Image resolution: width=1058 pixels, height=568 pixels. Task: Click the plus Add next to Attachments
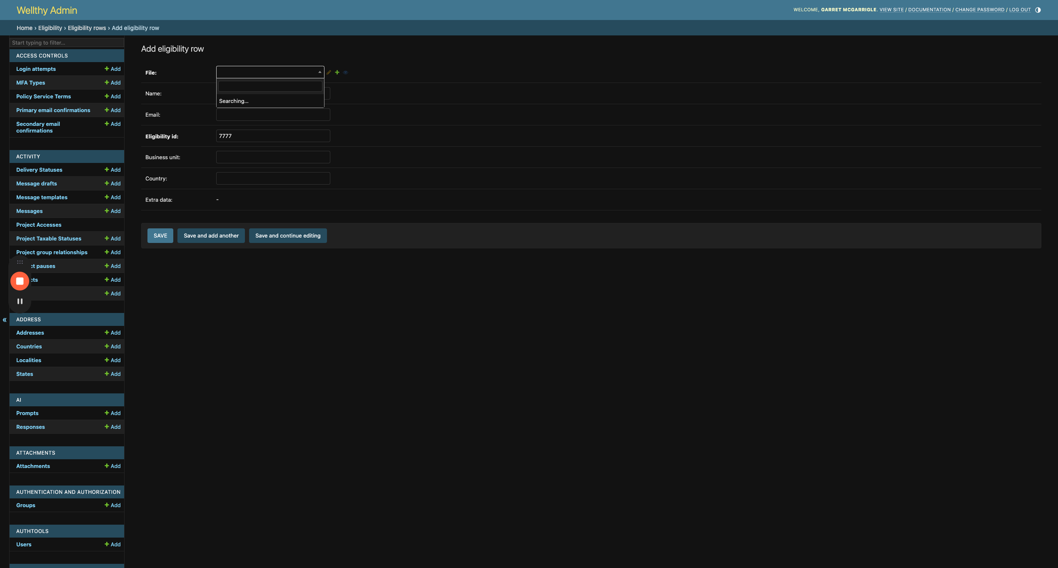coord(112,466)
